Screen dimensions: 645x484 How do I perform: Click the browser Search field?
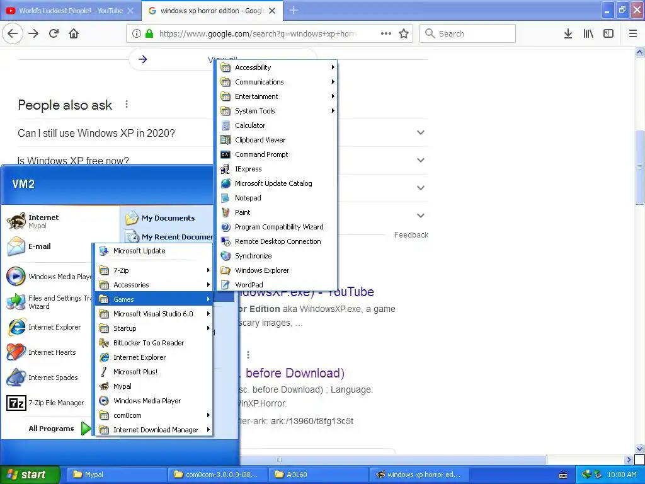pyautogui.click(x=467, y=33)
